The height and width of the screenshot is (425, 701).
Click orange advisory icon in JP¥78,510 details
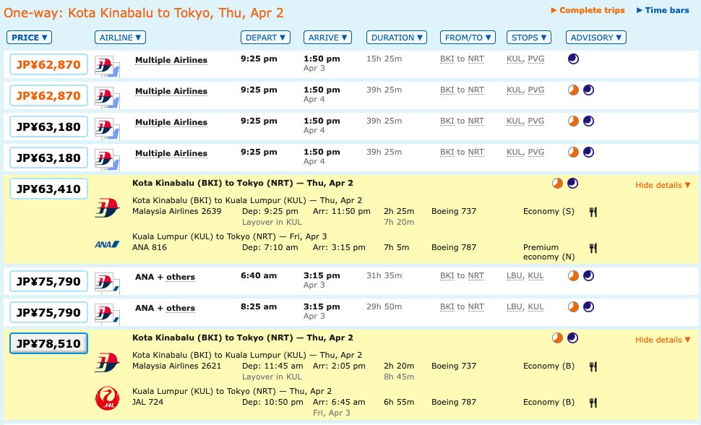pyautogui.click(x=557, y=338)
